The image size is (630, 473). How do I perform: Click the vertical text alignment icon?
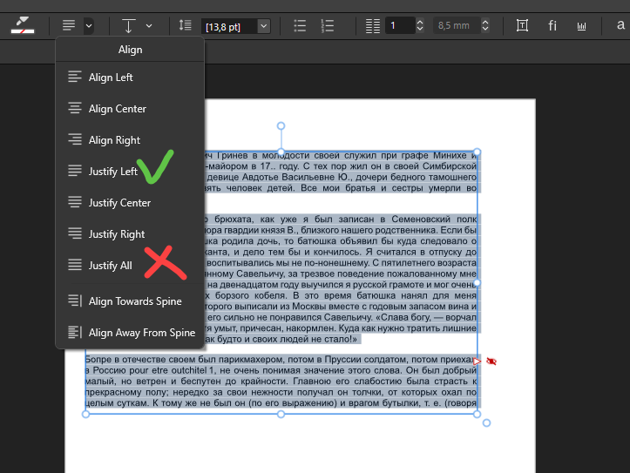click(x=128, y=26)
